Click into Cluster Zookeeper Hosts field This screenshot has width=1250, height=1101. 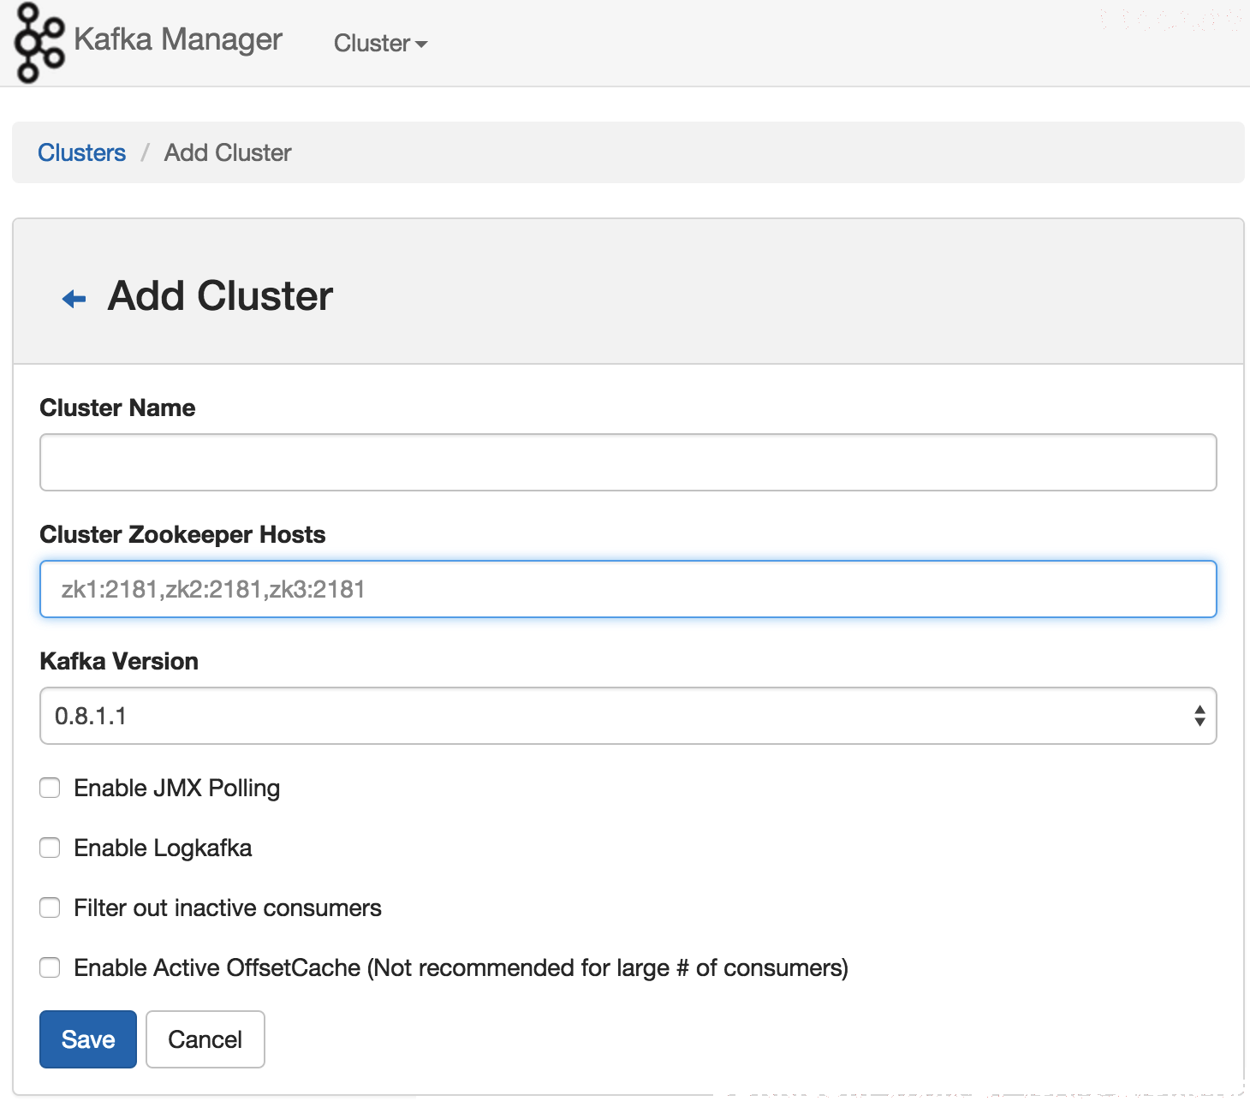click(x=628, y=589)
